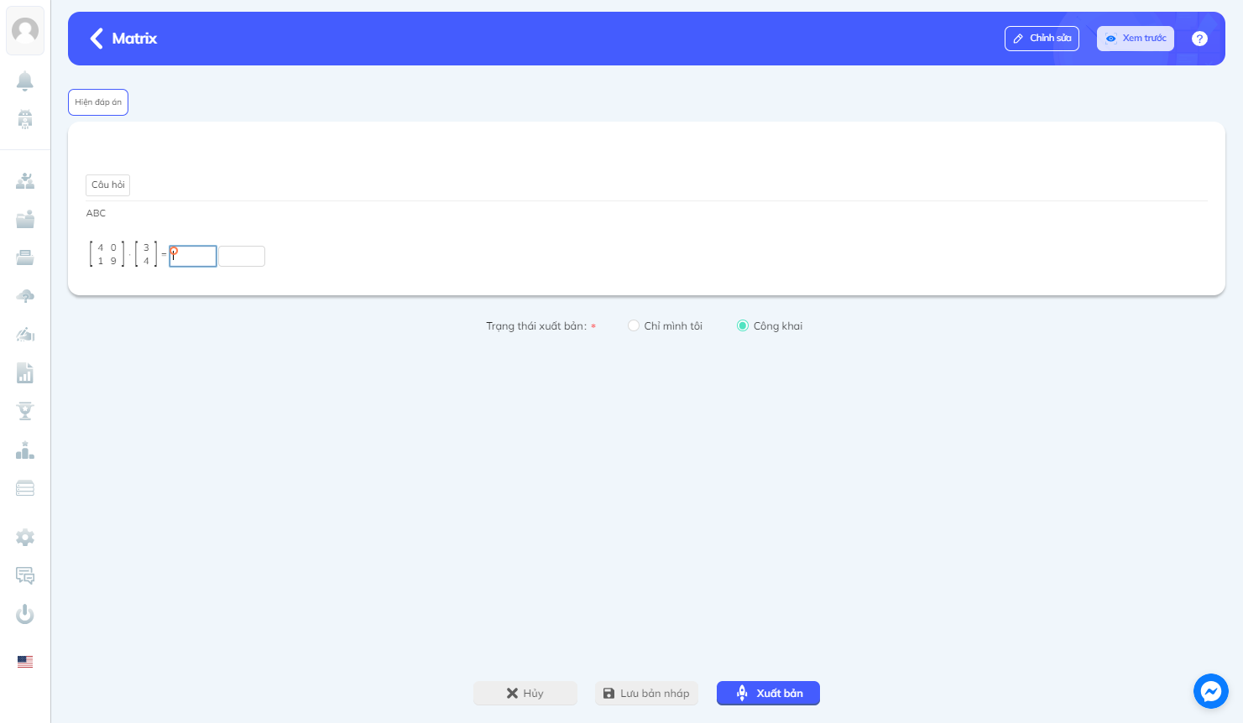Focus the first matrix answer field
The width and height of the screenshot is (1243, 723).
click(193, 256)
